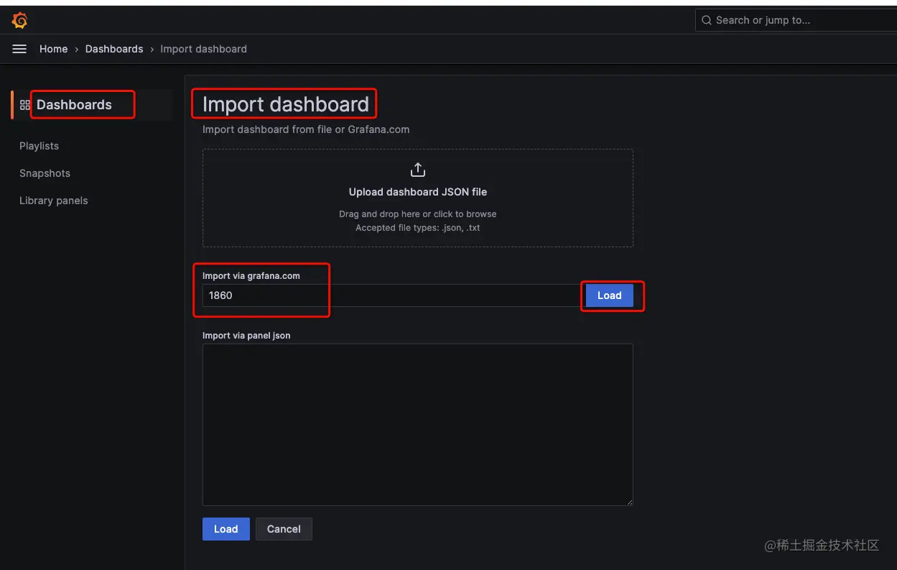Click the Import dashboard page heading

pyautogui.click(x=286, y=104)
